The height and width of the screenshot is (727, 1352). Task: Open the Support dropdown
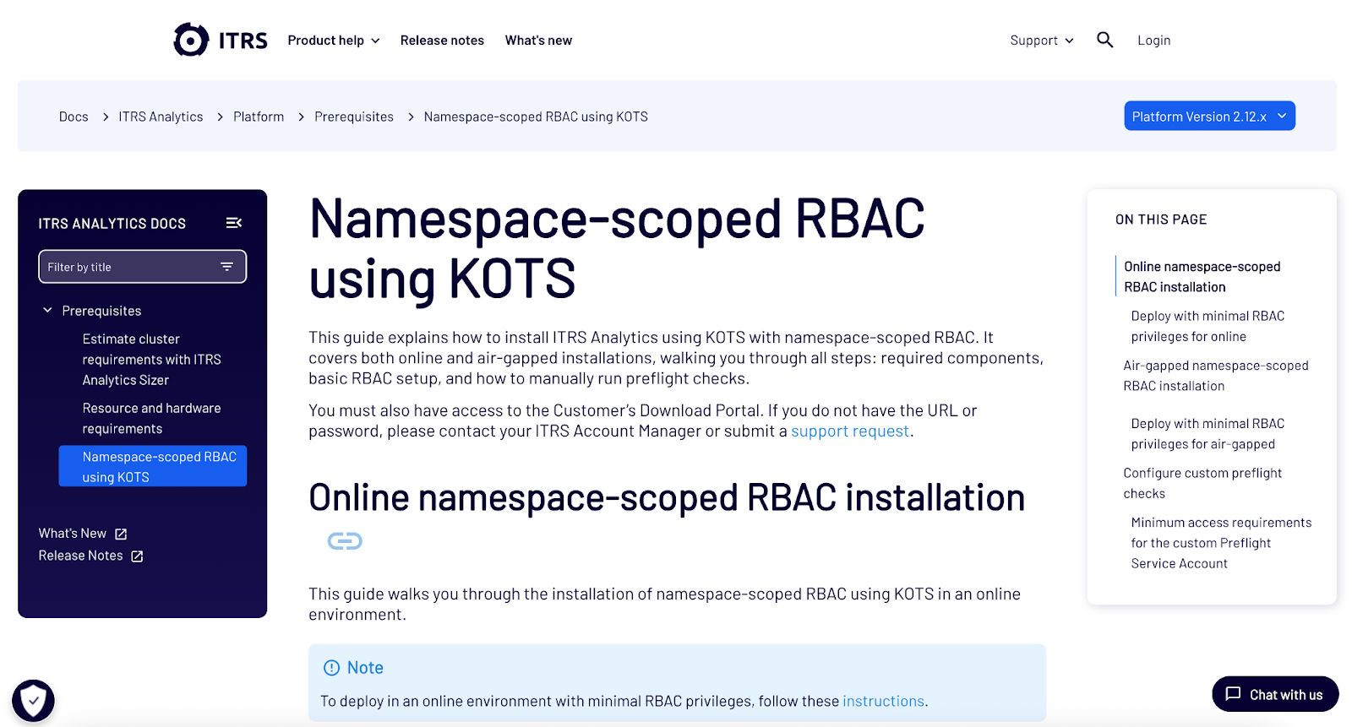(1042, 40)
